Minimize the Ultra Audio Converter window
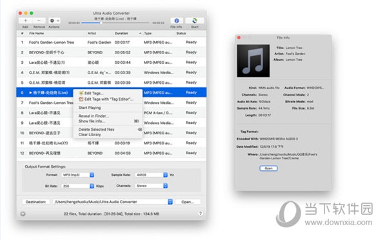The width and height of the screenshot is (387, 240). tap(26, 14)
